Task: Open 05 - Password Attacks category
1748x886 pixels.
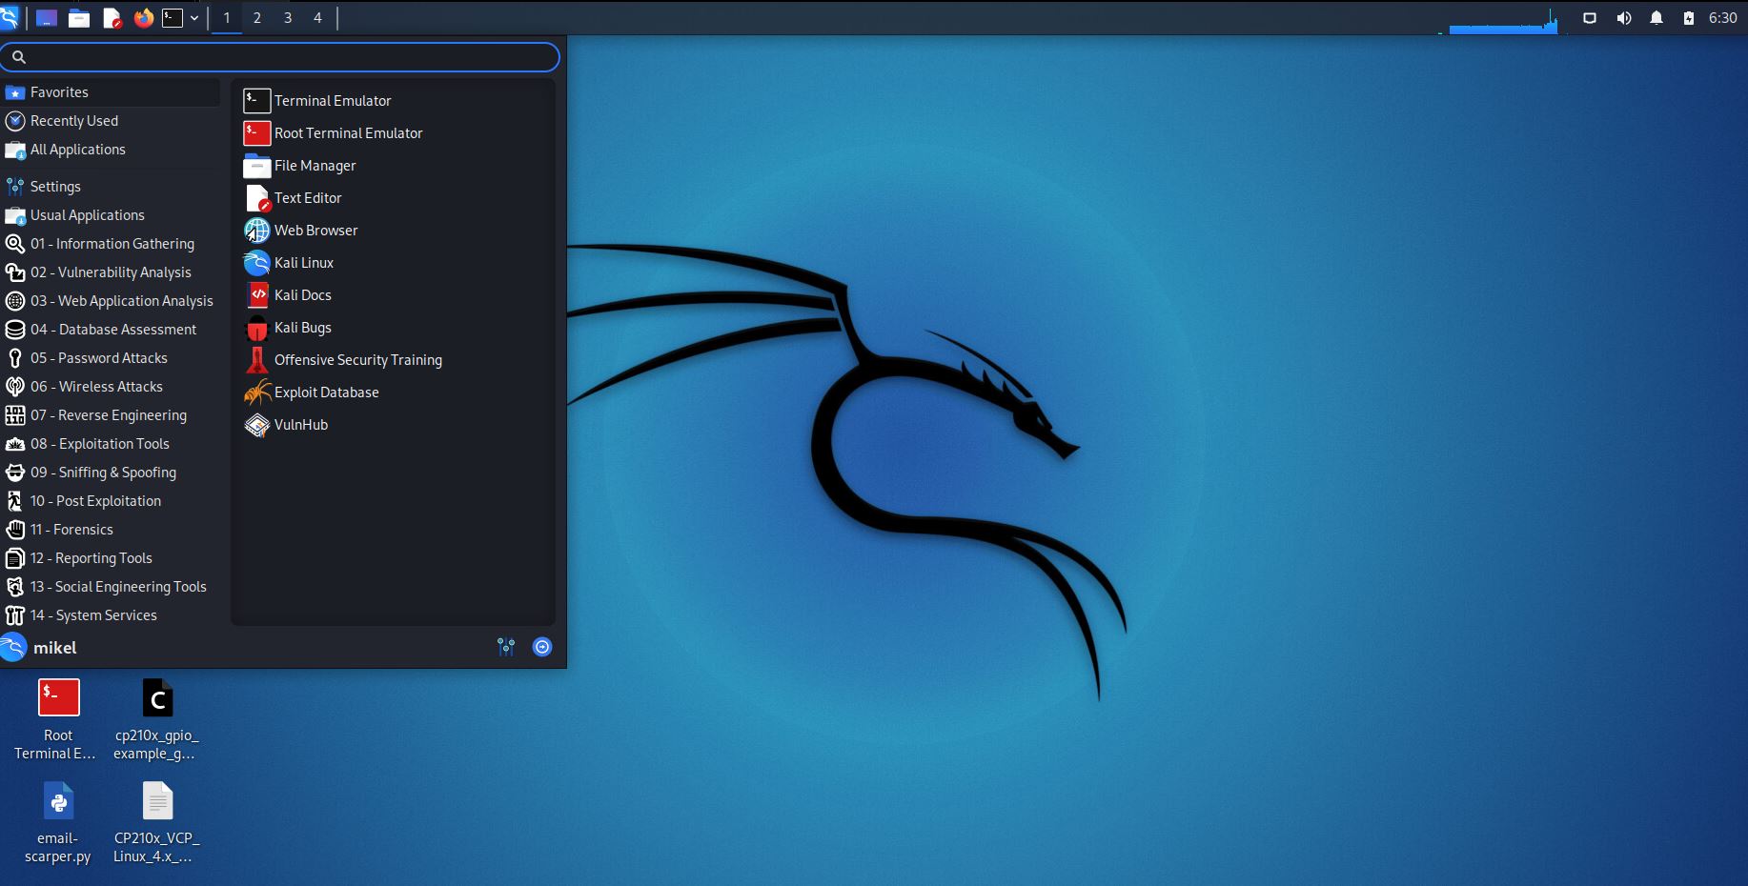Action: pyautogui.click(x=112, y=358)
